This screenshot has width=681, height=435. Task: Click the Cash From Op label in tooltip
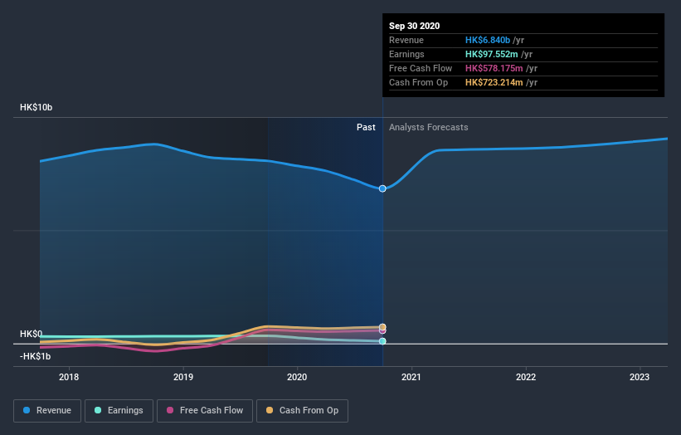(418, 82)
